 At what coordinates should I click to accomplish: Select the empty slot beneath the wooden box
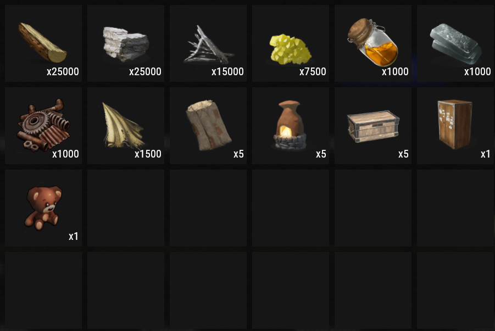373,208
